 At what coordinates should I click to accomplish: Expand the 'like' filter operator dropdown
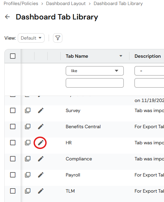[95, 71]
